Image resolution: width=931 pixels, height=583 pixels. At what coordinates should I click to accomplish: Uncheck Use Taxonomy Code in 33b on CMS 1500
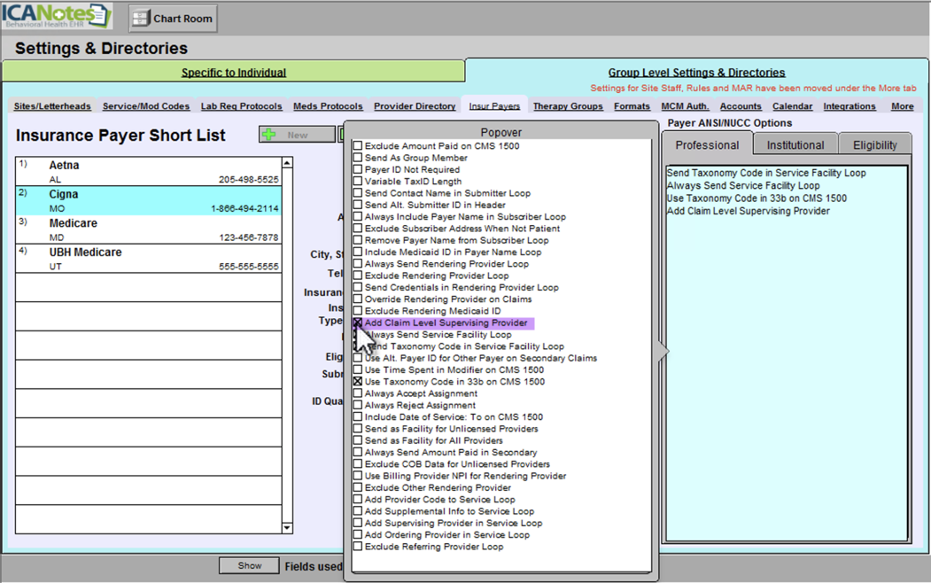tap(357, 382)
